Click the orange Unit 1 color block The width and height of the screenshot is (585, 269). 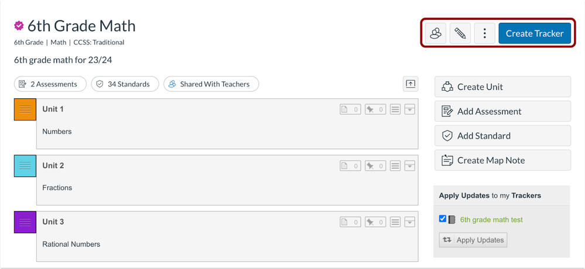point(25,109)
